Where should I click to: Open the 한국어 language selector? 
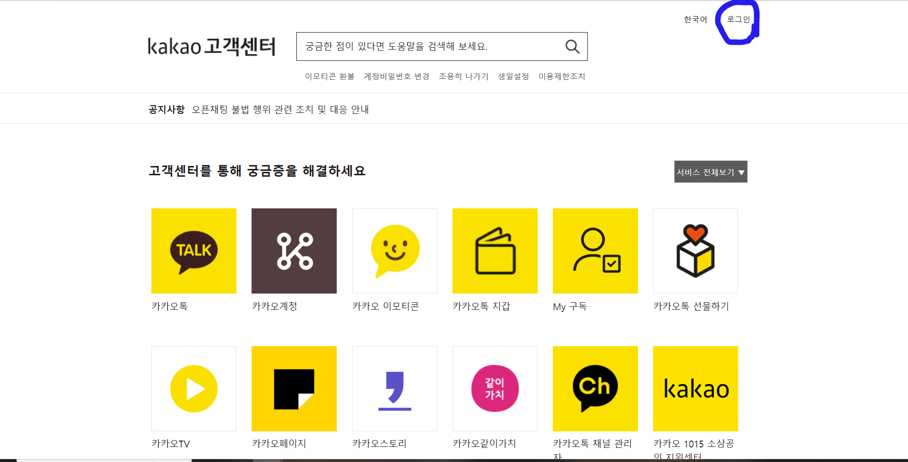(x=695, y=19)
